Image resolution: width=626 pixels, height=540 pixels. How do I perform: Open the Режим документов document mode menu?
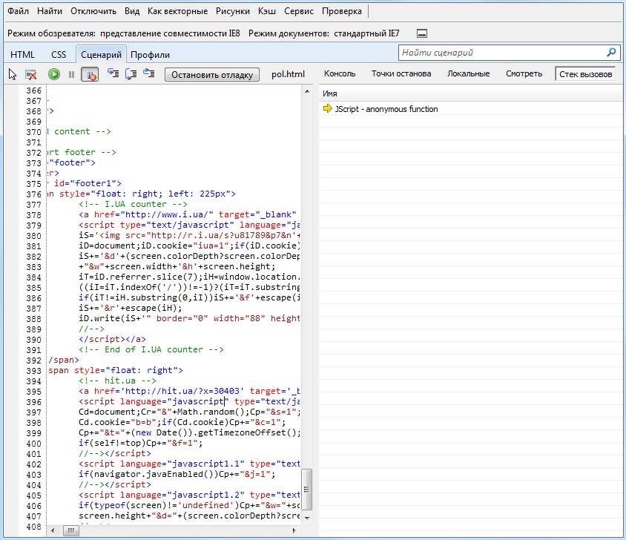coord(324,33)
